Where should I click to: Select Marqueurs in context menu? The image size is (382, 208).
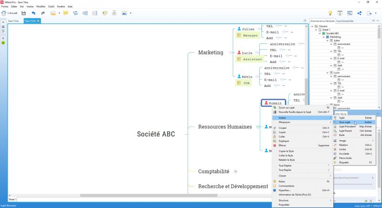click(302, 122)
